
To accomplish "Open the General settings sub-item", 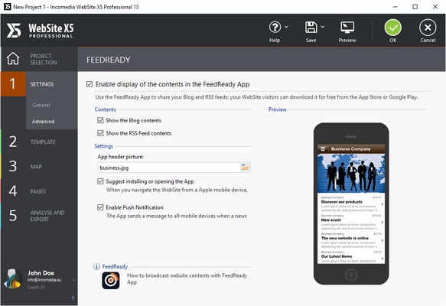I will pos(41,106).
